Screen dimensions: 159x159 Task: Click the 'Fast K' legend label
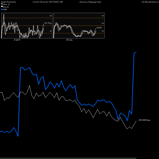pos(6,7)
